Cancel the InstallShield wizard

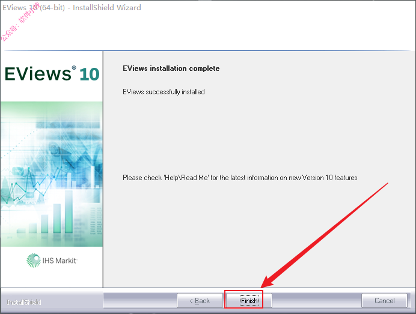tap(384, 300)
